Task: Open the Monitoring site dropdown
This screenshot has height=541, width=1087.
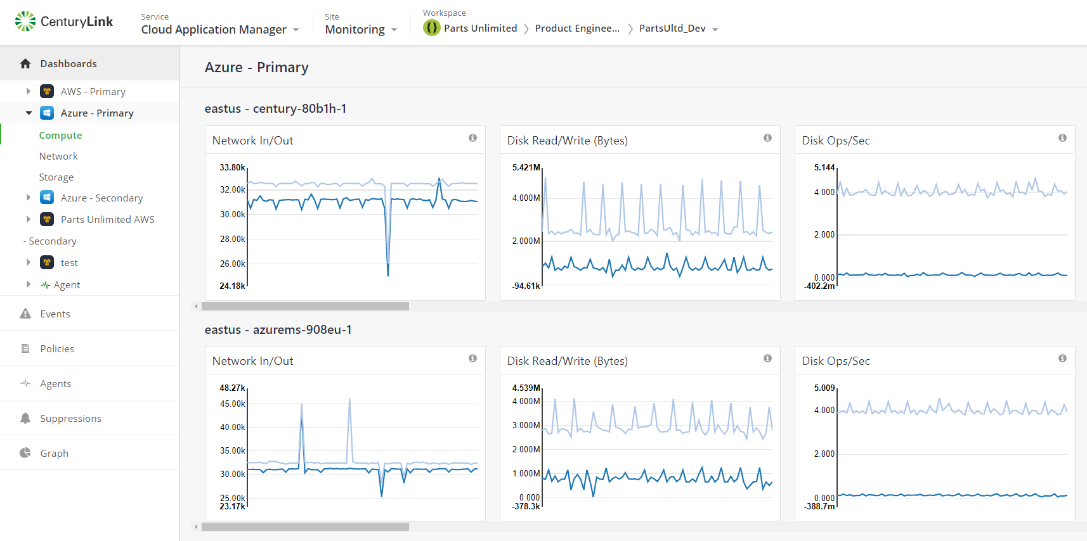Action: [x=361, y=29]
